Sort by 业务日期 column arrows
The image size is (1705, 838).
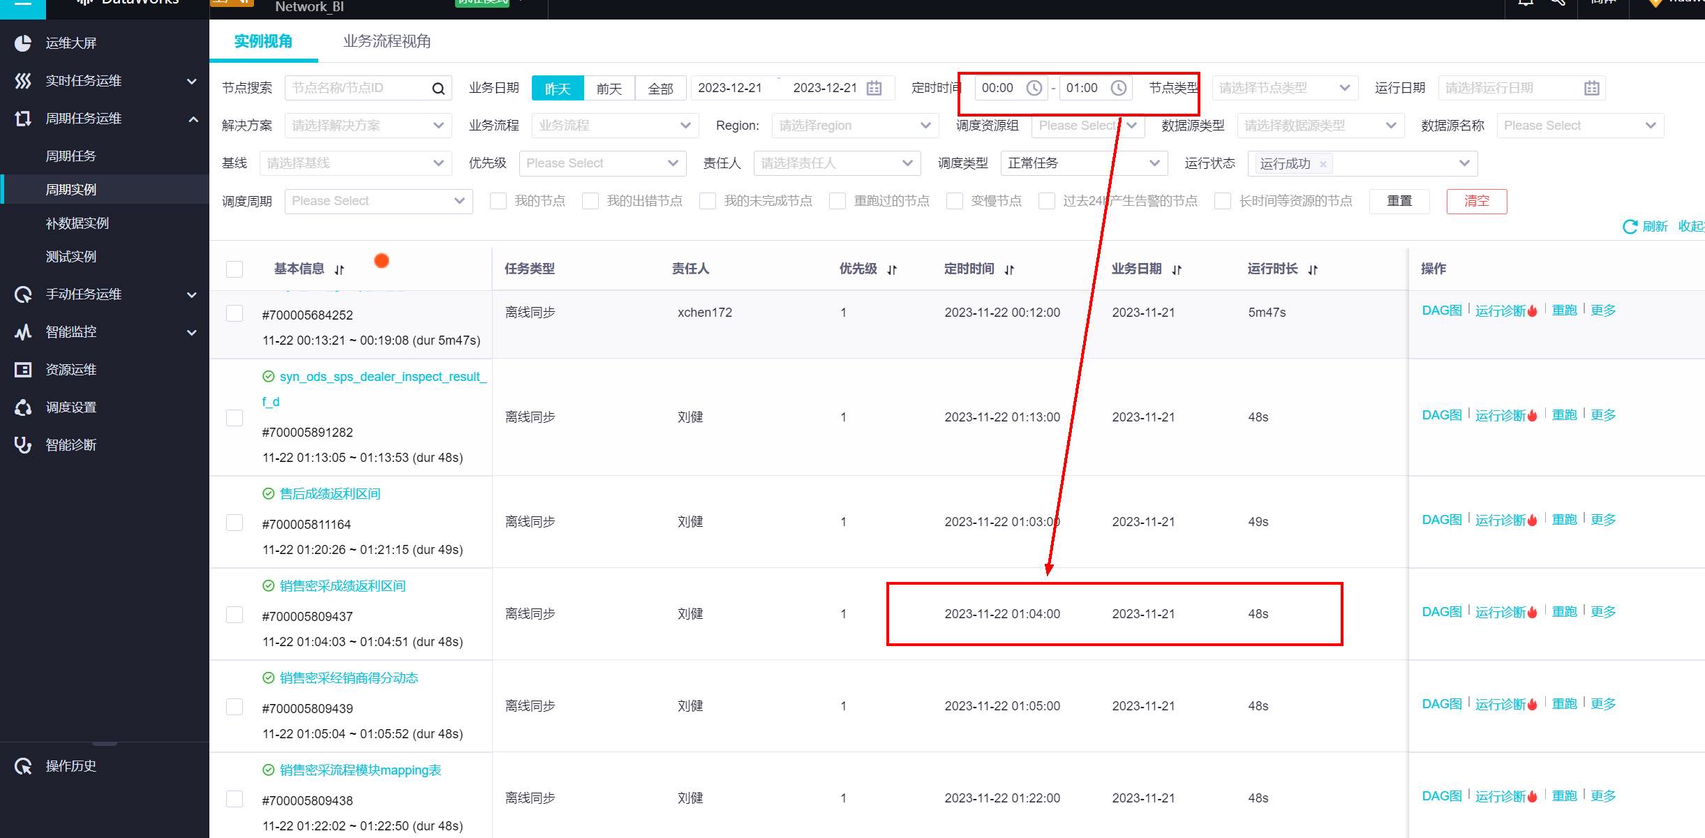point(1177,269)
